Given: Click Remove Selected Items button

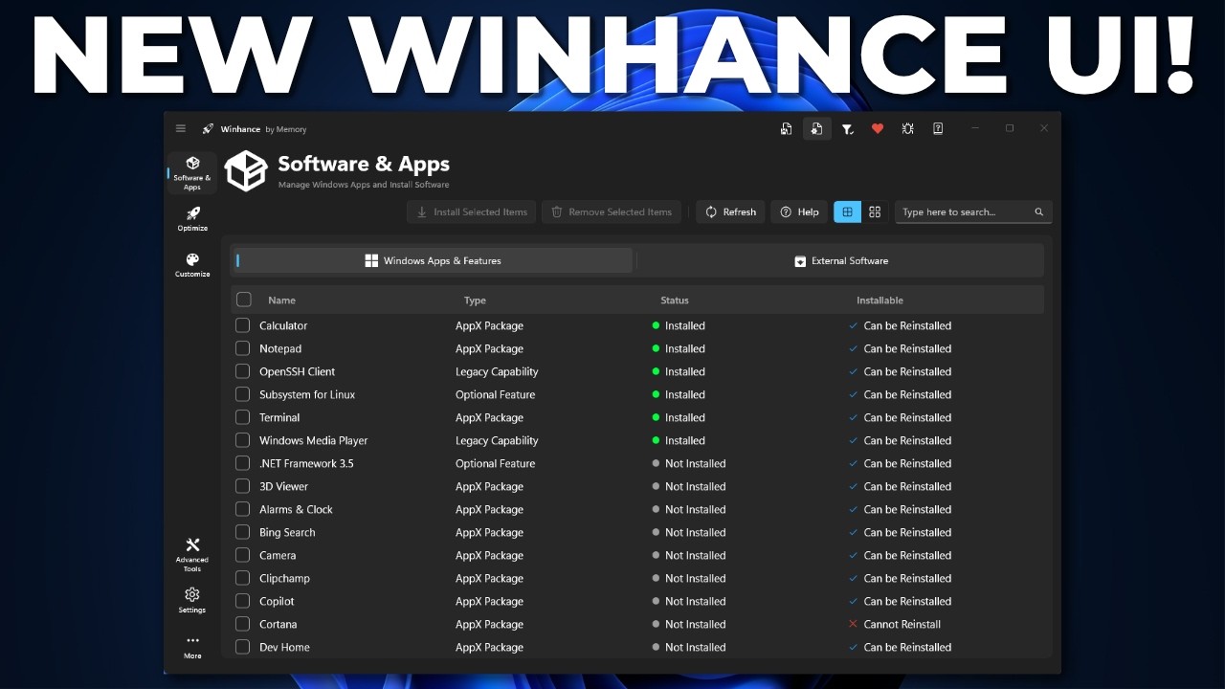Looking at the screenshot, I should pyautogui.click(x=612, y=211).
